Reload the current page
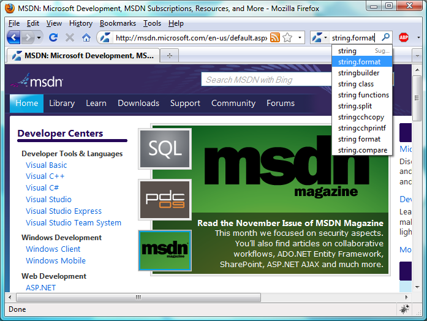Image resolution: width=427 pixels, height=321 pixels. click(53, 37)
